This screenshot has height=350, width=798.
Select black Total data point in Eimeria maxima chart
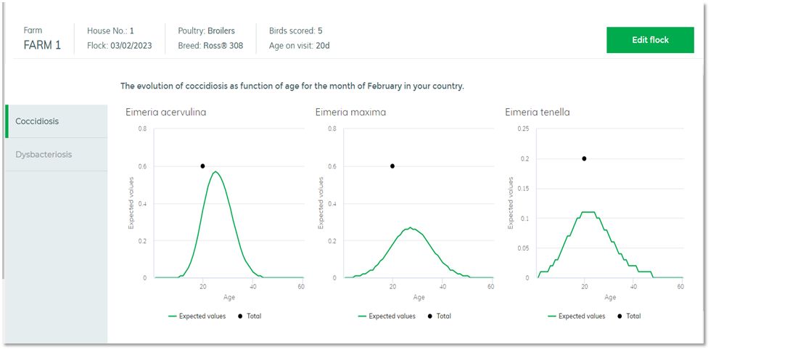(392, 166)
